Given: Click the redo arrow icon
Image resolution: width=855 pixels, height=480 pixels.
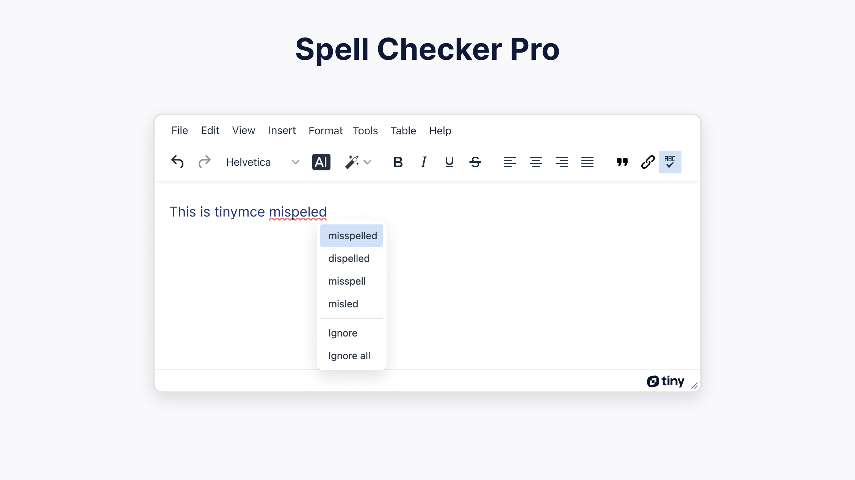Looking at the screenshot, I should point(204,162).
